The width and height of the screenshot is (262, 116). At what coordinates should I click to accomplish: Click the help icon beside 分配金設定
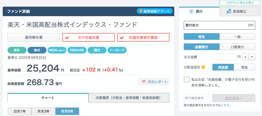coord(203,67)
